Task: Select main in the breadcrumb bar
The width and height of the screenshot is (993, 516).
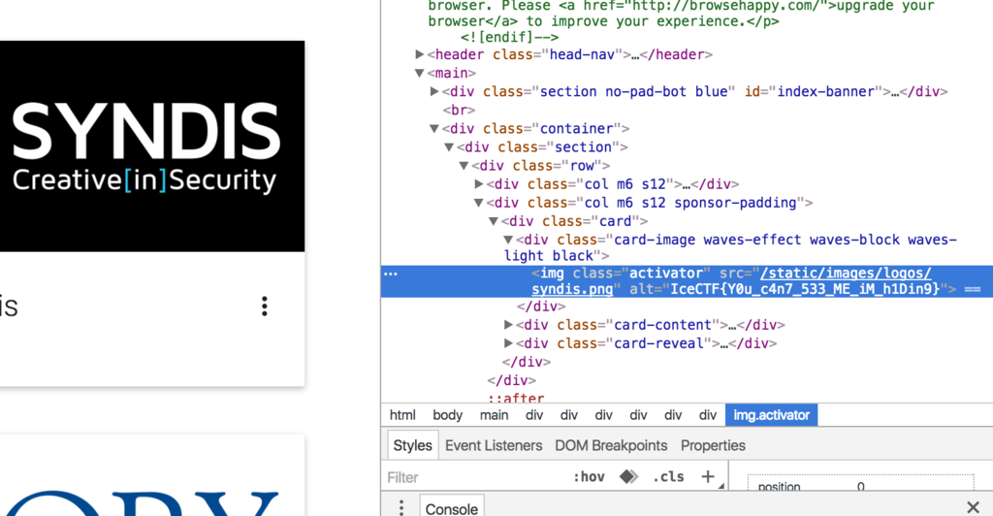Action: [x=494, y=415]
